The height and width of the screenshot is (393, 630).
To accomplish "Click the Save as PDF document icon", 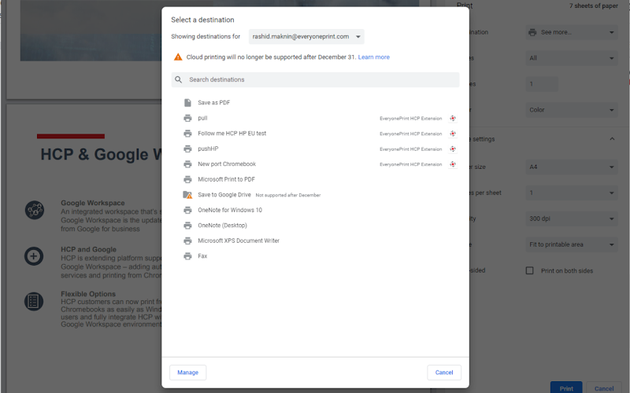I will [x=187, y=103].
